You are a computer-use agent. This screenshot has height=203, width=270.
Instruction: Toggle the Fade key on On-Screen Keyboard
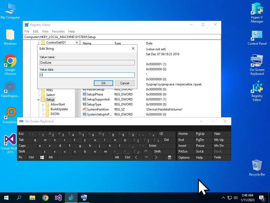[x=221, y=158]
